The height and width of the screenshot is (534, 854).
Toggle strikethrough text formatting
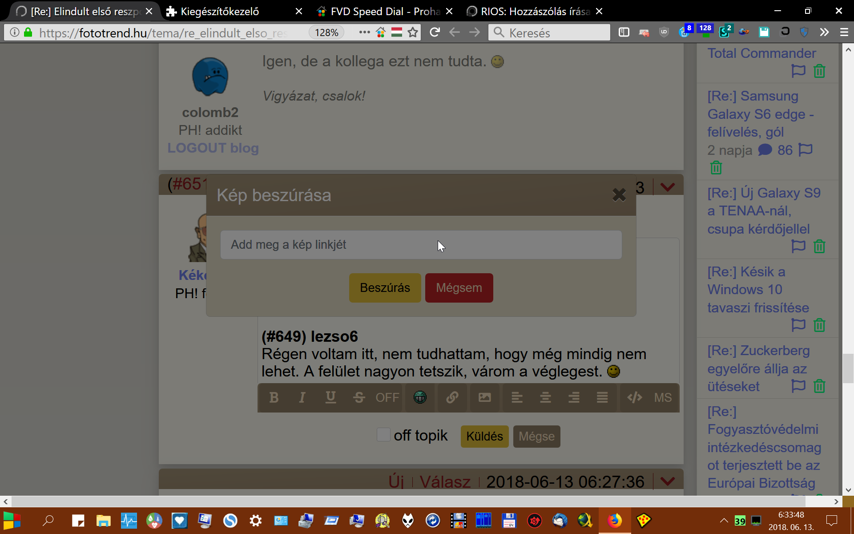(359, 397)
